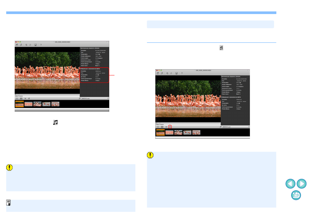Click the open movie icon in left window toolbar

pyautogui.click(x=17, y=45)
